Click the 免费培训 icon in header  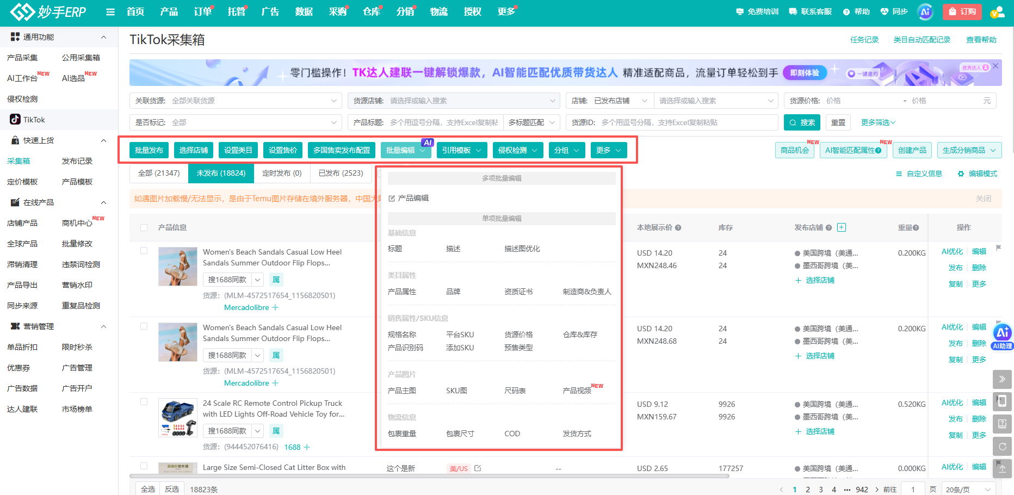point(739,11)
